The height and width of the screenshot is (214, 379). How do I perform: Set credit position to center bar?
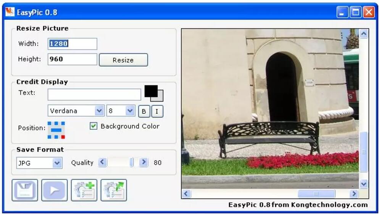pos(56,130)
